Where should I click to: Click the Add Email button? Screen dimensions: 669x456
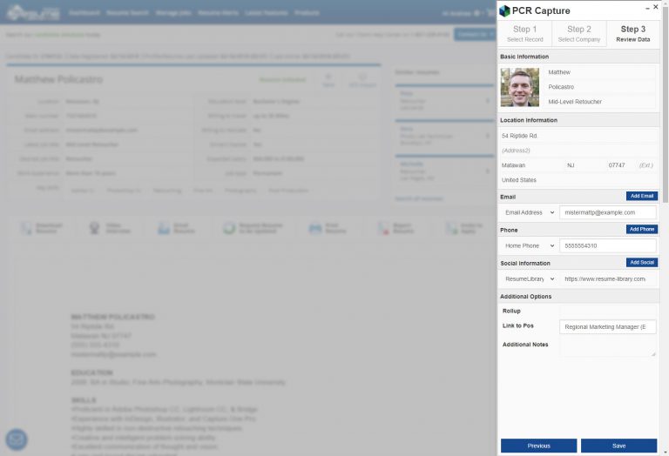pos(641,197)
